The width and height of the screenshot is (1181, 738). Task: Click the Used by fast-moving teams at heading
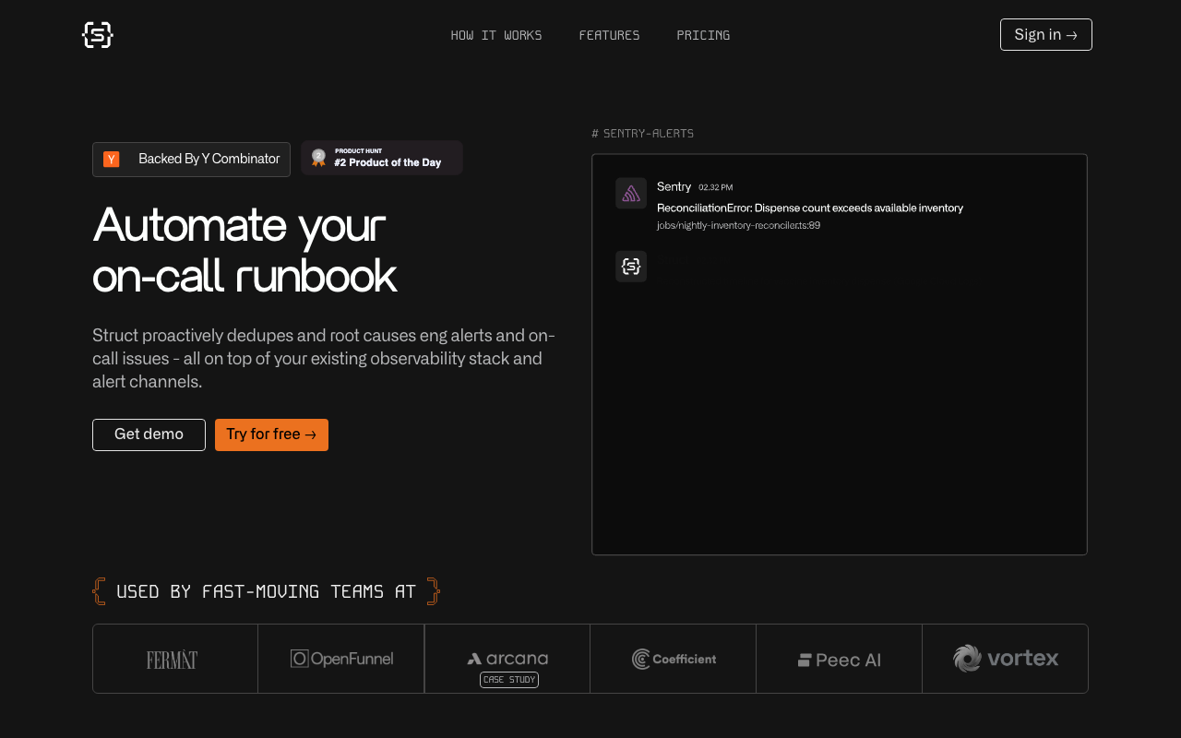(266, 591)
